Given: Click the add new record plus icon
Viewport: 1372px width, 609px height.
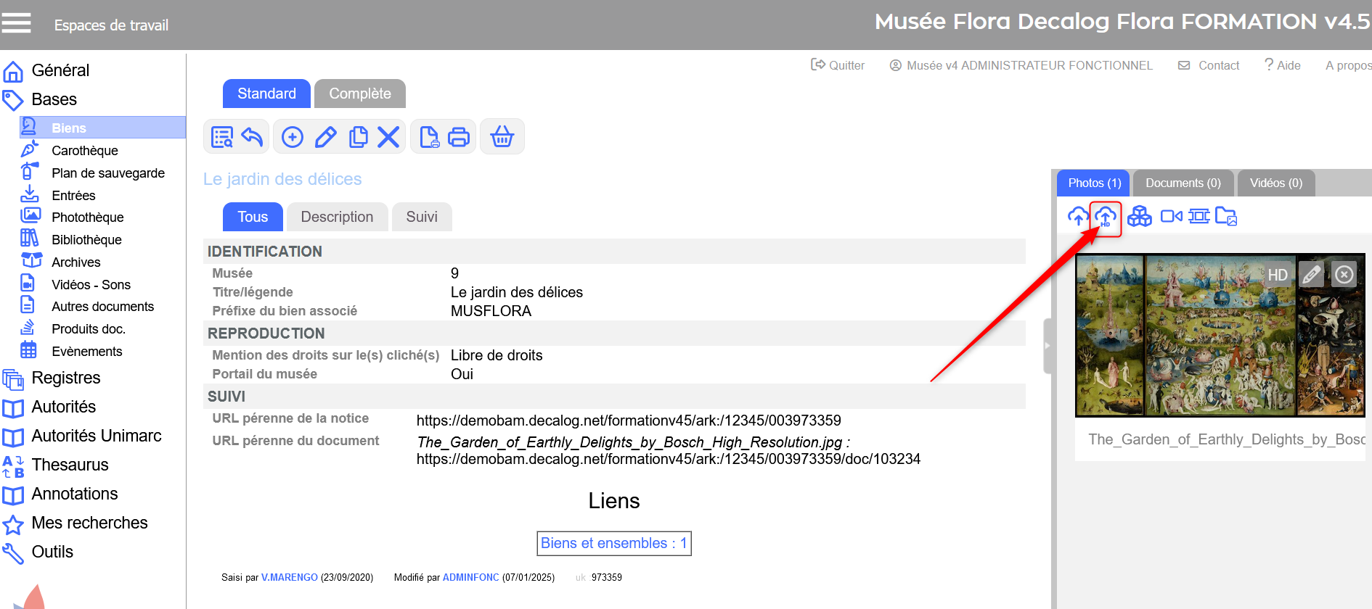Looking at the screenshot, I should pos(293,137).
